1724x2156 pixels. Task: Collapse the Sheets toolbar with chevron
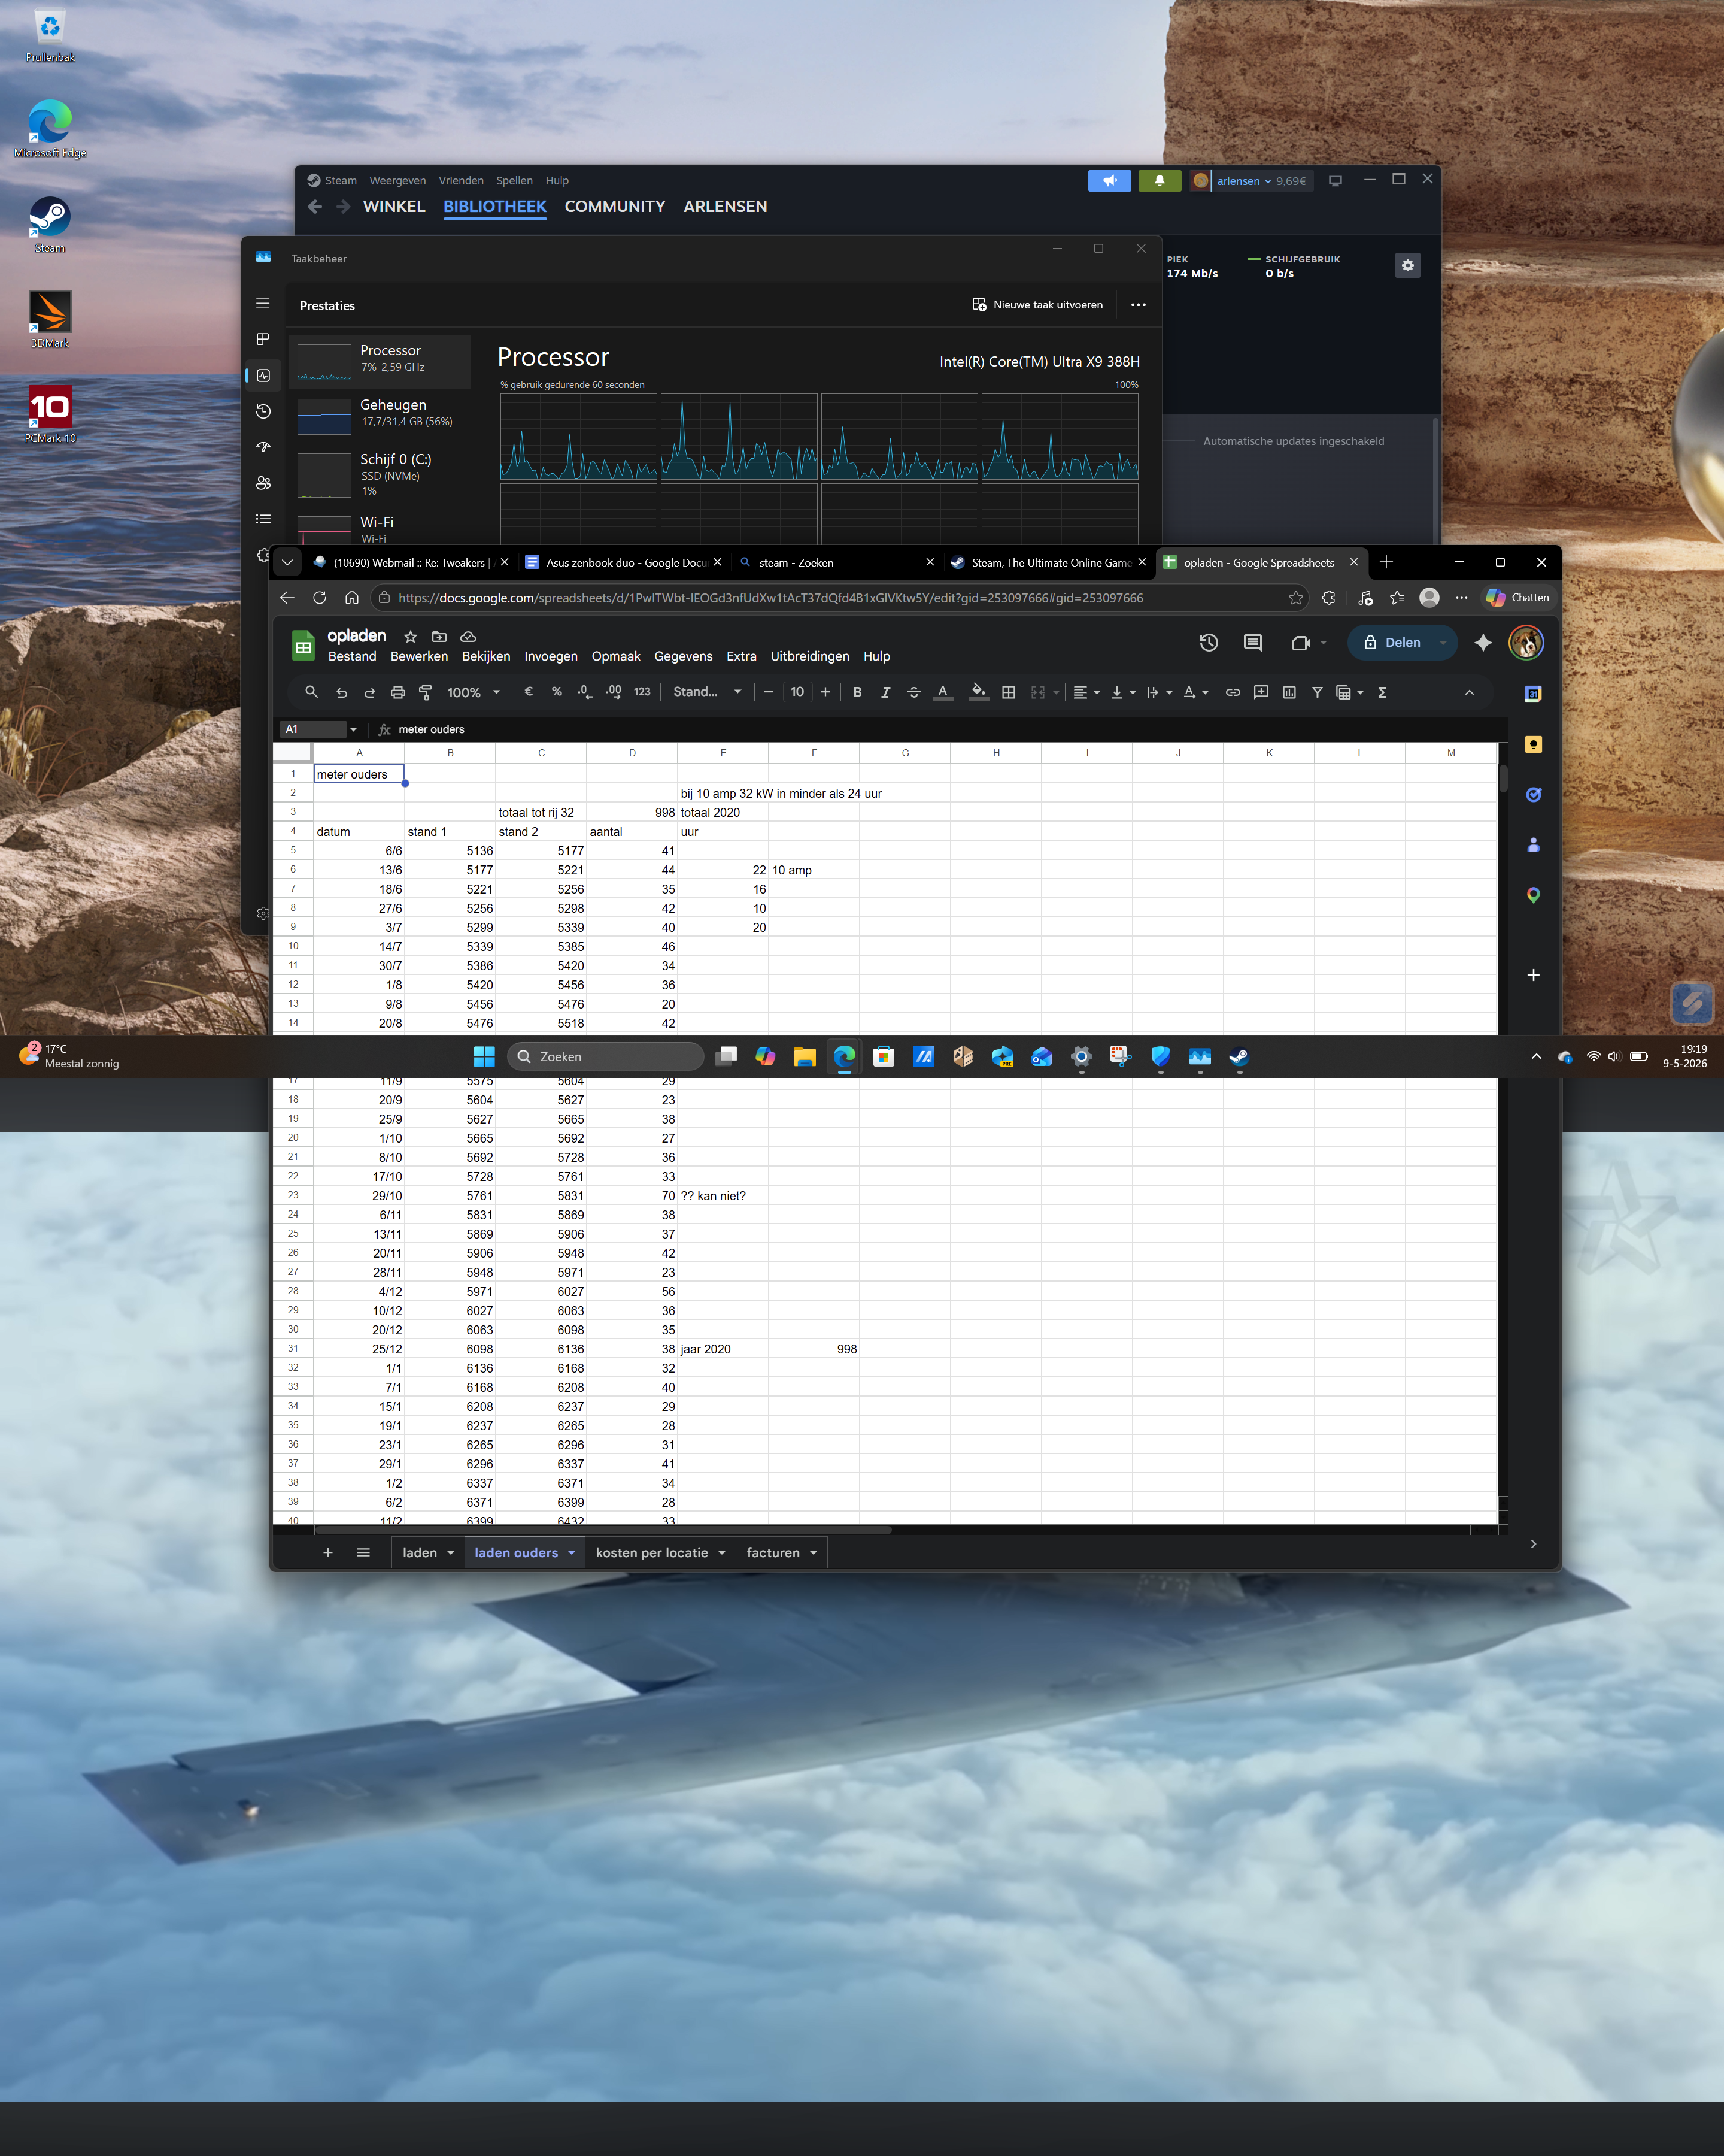pyautogui.click(x=1469, y=692)
